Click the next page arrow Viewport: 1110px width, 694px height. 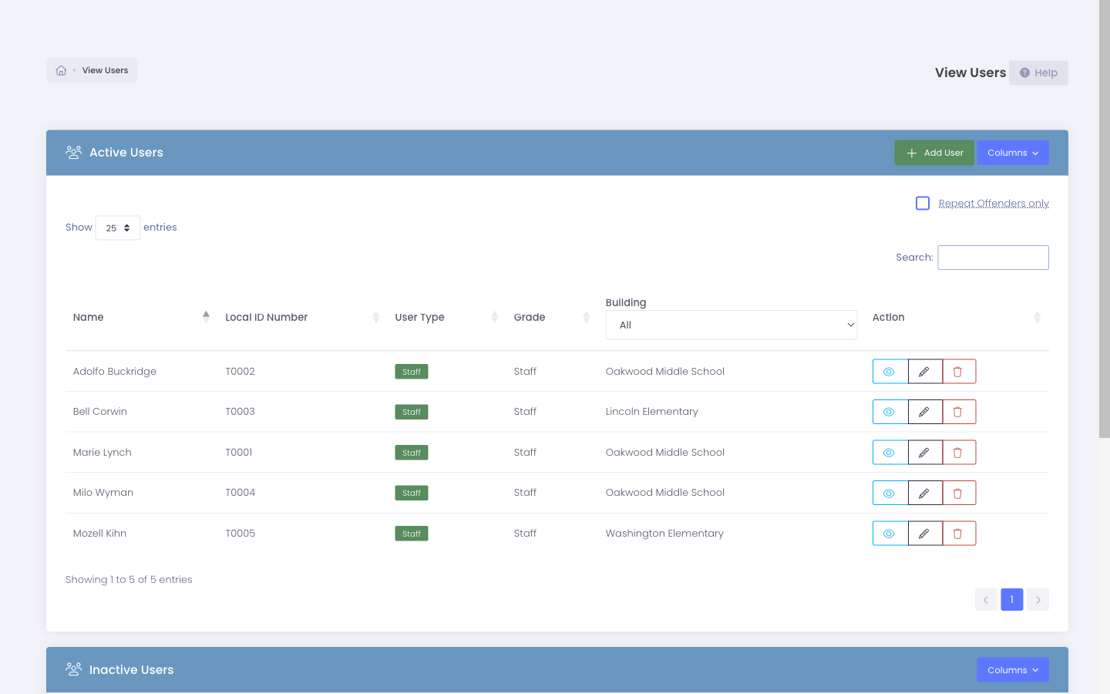1038,599
